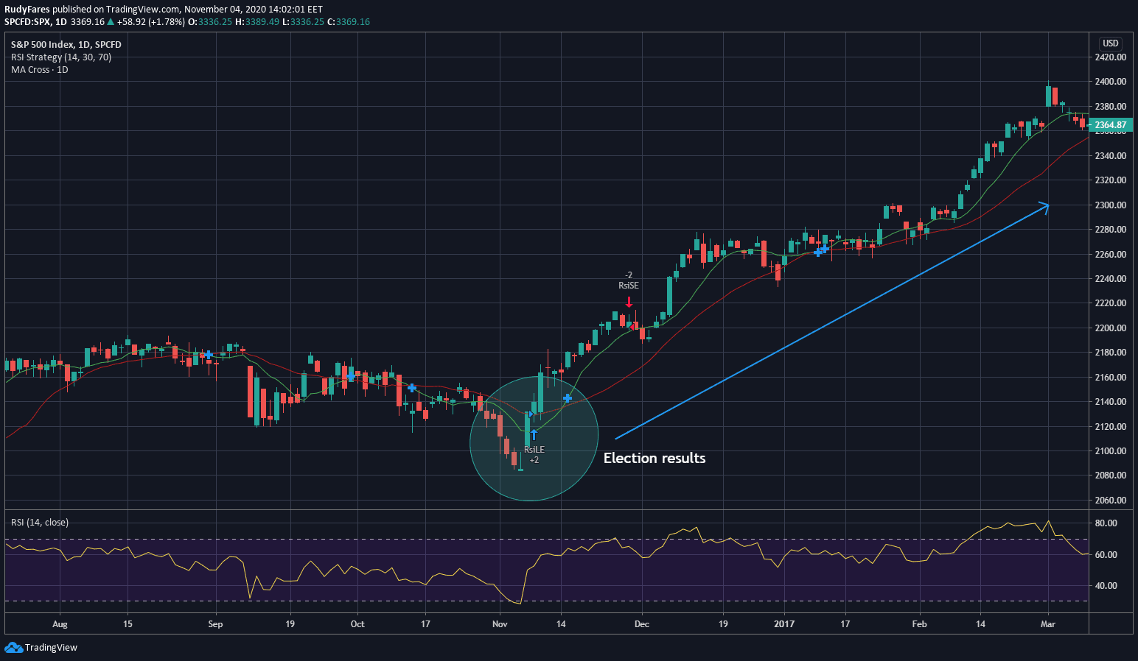
Task: Click the blue MA cross marker inside the highlighted circle
Action: pos(567,398)
